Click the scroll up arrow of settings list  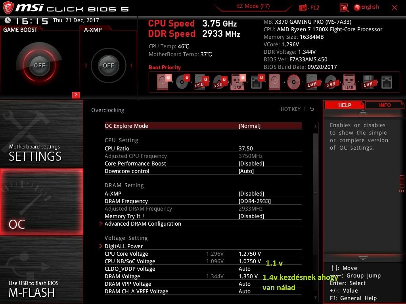[315, 126]
